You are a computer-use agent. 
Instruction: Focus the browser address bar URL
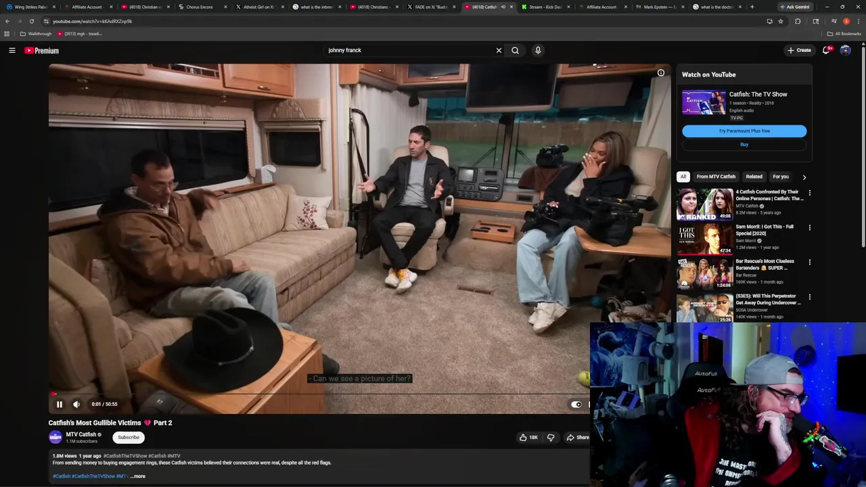click(92, 21)
